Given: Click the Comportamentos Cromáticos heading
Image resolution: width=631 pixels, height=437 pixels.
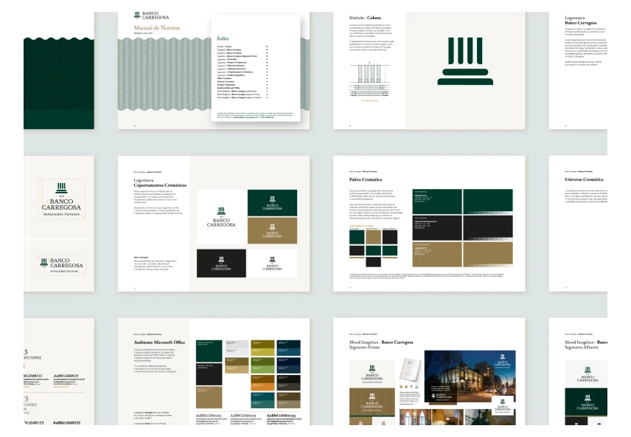Looking at the screenshot, I should click(x=160, y=185).
